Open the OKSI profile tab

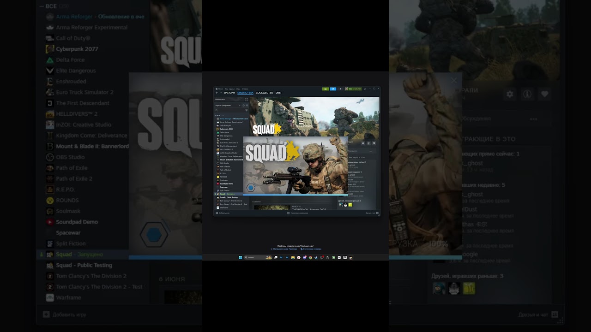[x=278, y=93]
